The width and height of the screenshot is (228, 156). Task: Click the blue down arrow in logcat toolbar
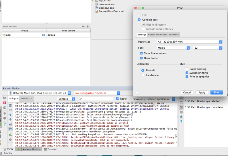pos(10,119)
